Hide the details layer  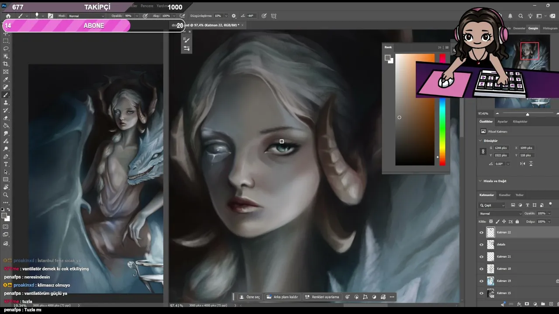(482, 245)
